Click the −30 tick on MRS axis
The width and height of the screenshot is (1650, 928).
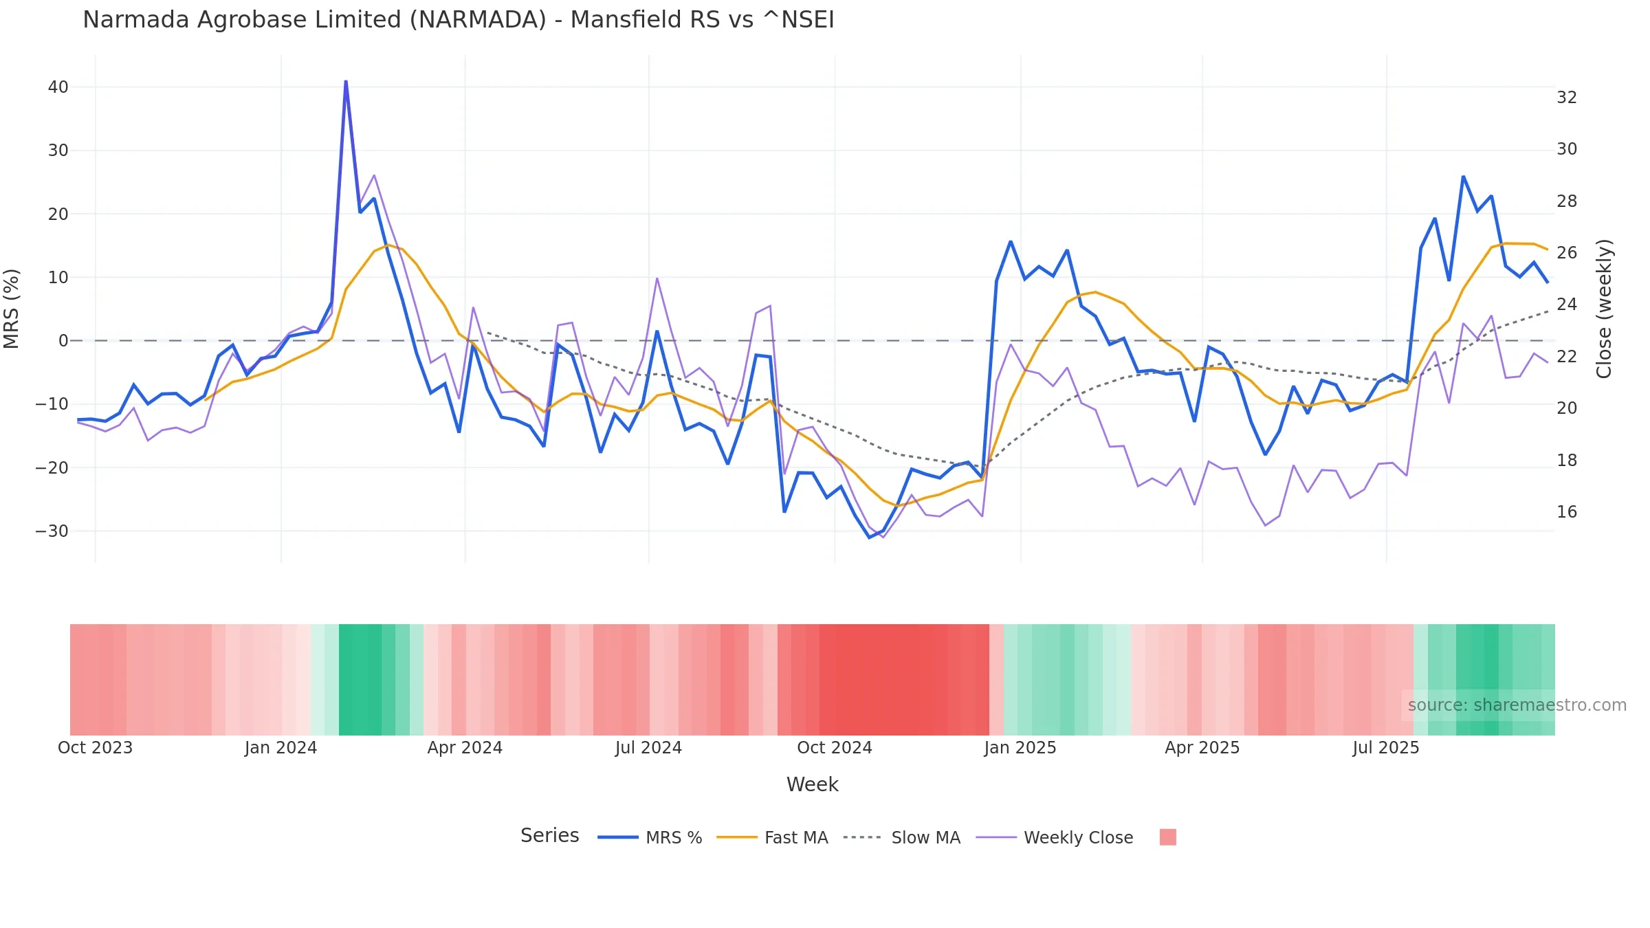pos(52,531)
